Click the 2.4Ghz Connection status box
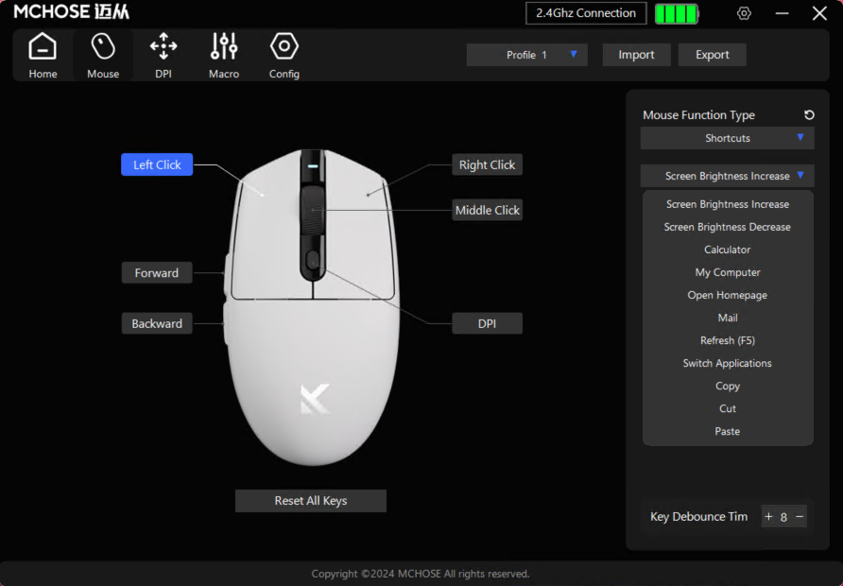 [x=586, y=13]
